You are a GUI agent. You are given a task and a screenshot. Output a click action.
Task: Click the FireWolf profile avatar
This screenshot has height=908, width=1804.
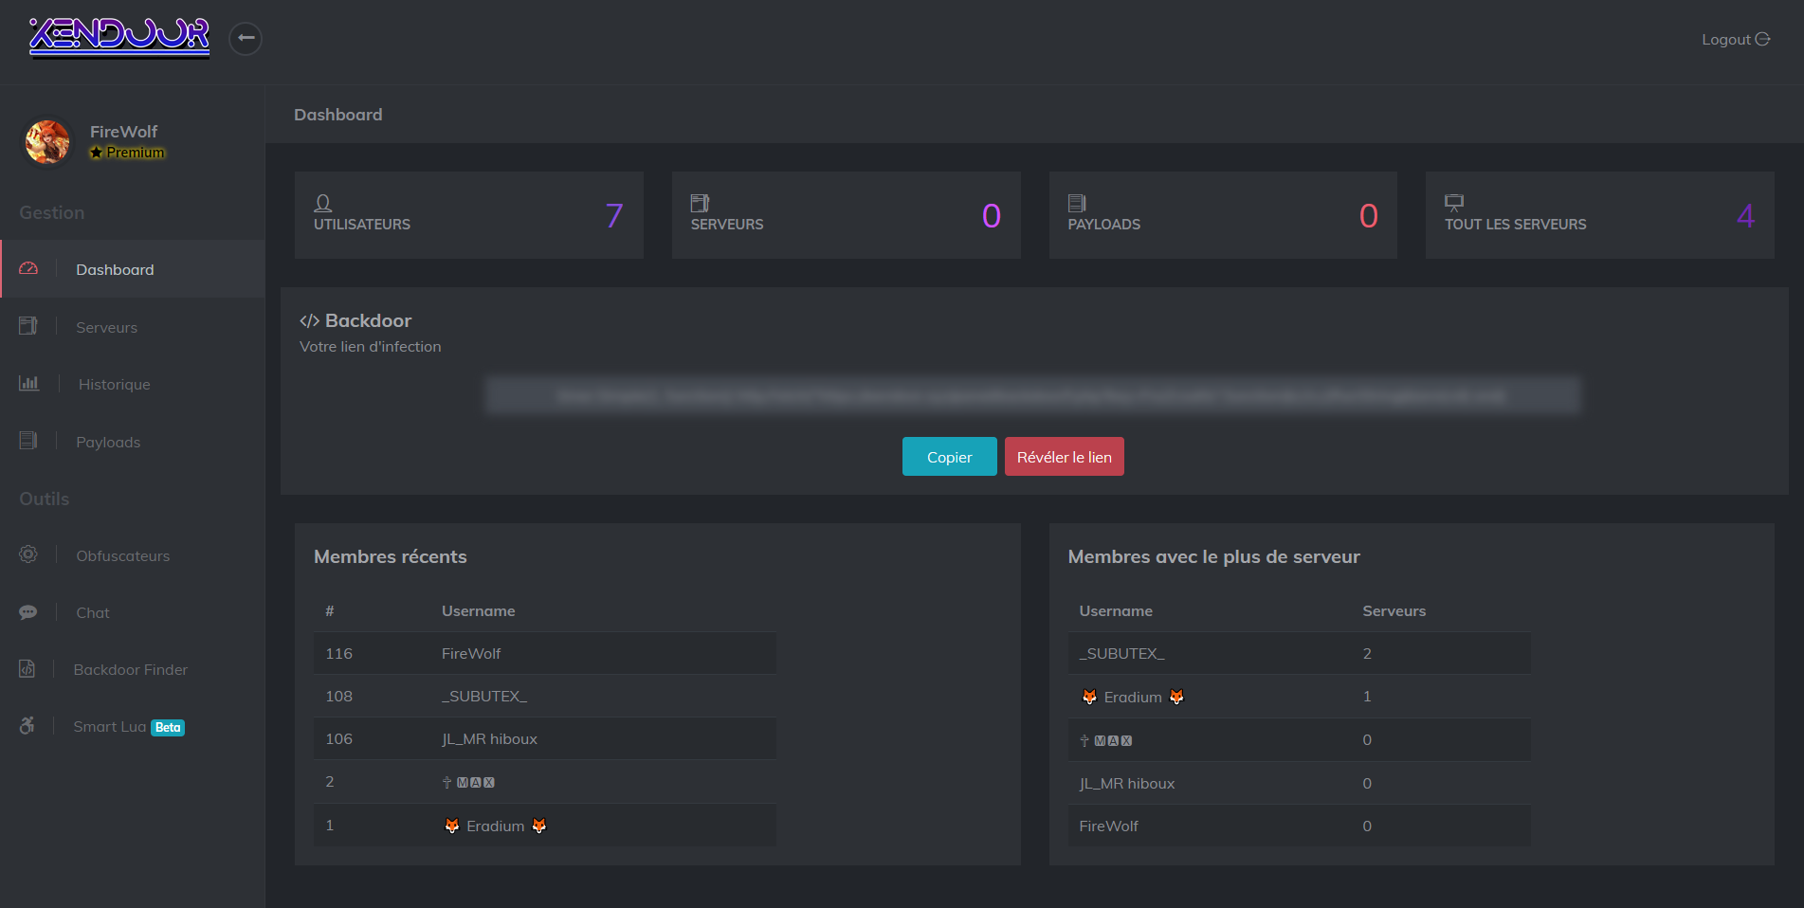point(47,142)
